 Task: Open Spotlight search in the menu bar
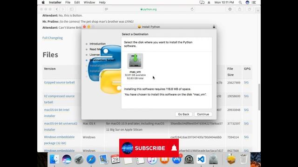pyautogui.click(x=240, y=2)
